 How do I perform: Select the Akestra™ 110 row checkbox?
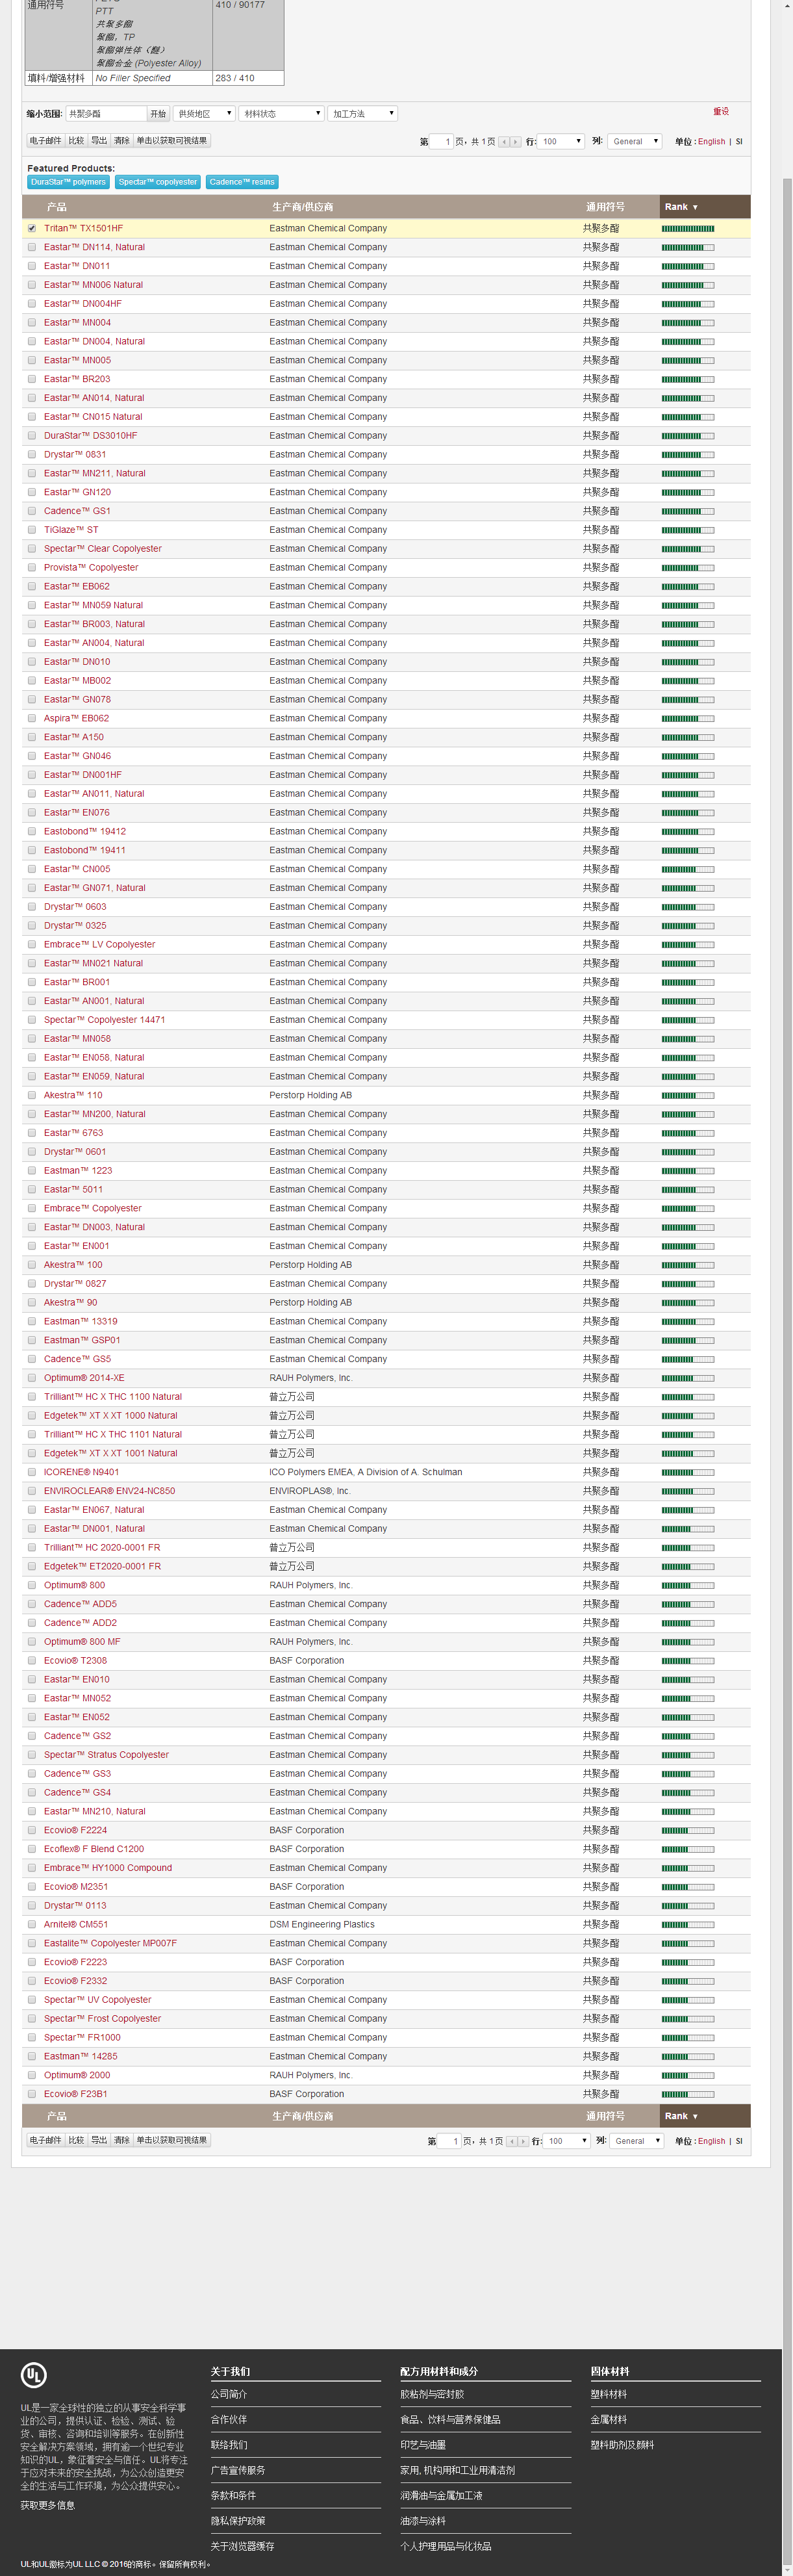(x=32, y=1095)
